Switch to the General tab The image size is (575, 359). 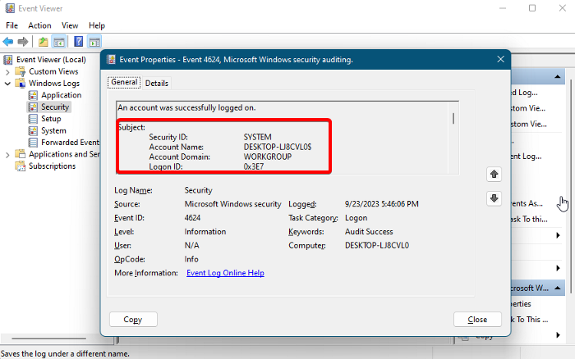(x=124, y=82)
